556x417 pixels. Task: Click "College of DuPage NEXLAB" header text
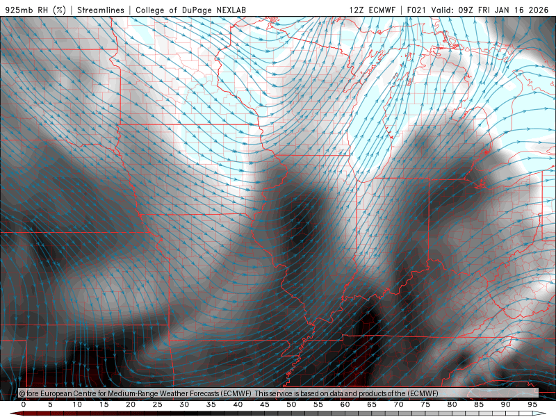click(x=190, y=10)
